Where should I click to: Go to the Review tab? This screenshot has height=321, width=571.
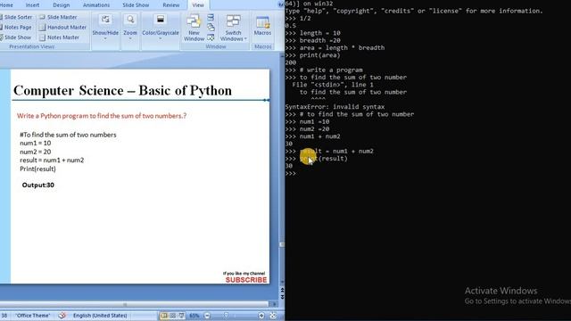pyautogui.click(x=170, y=5)
